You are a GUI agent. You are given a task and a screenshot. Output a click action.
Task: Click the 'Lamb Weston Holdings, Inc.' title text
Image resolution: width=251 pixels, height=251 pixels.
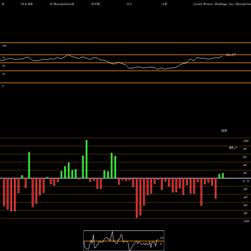tap(214, 4)
